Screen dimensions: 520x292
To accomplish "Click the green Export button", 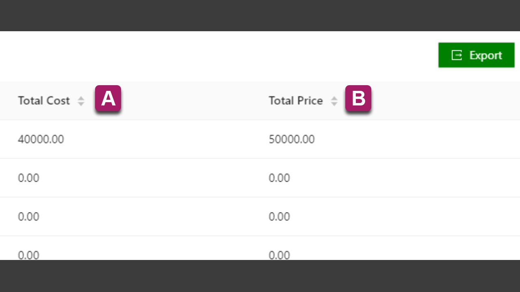I will point(476,55).
